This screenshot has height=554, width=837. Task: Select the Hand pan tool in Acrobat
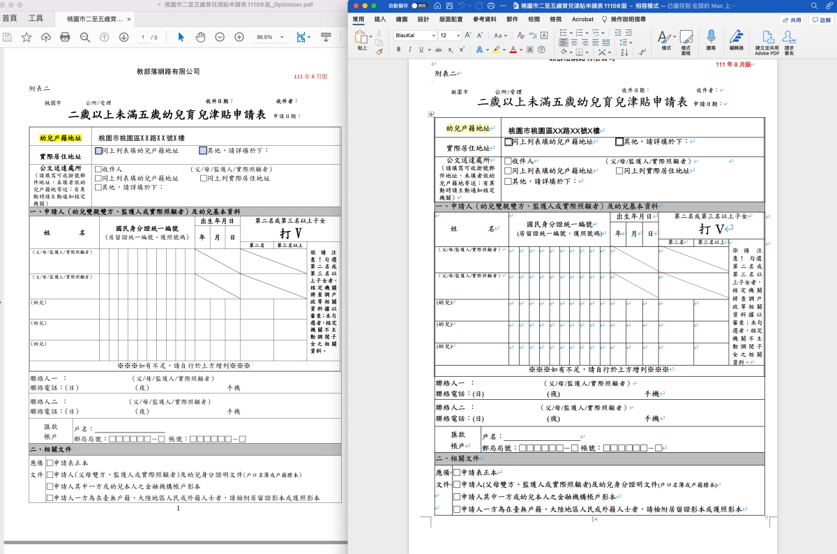pyautogui.click(x=200, y=37)
